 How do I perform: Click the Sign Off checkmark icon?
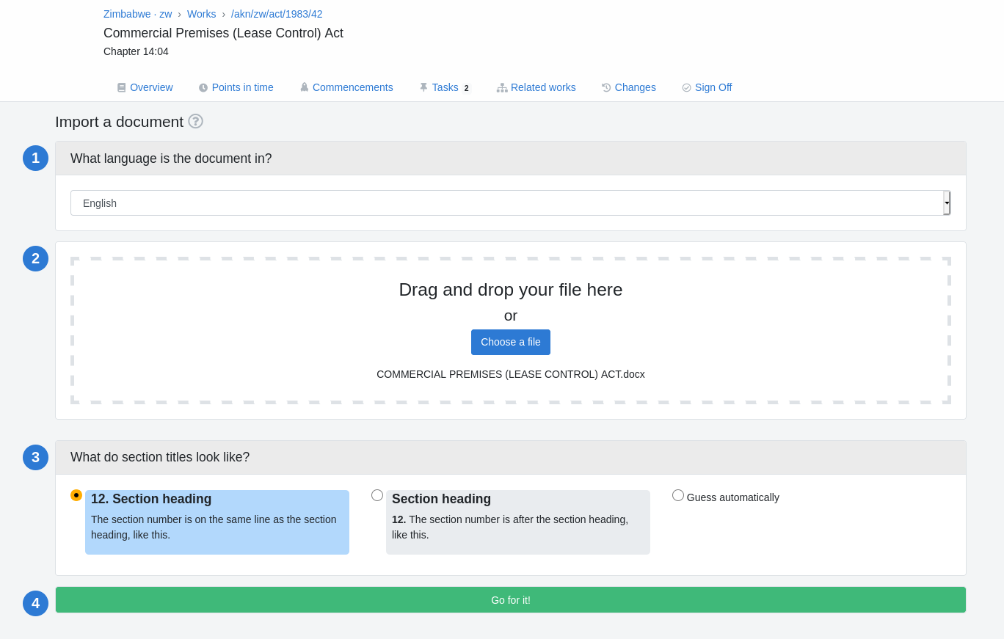coord(686,88)
